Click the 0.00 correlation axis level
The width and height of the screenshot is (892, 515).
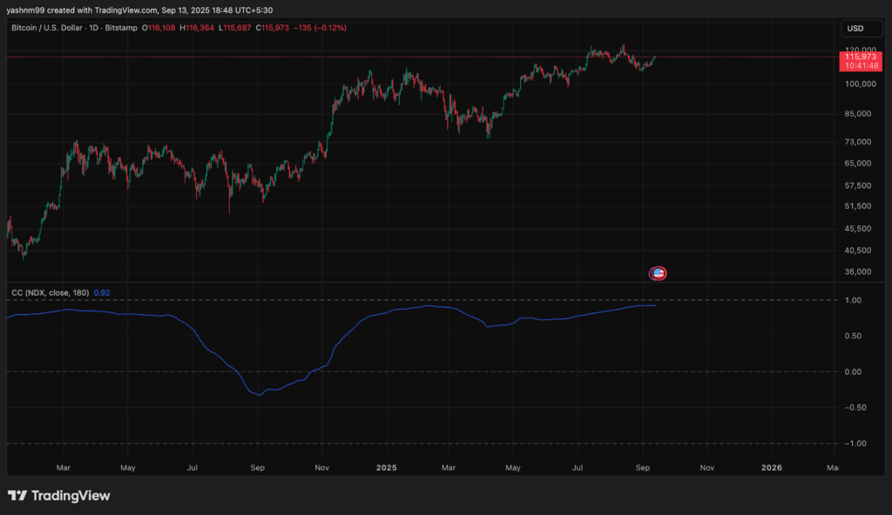click(853, 371)
